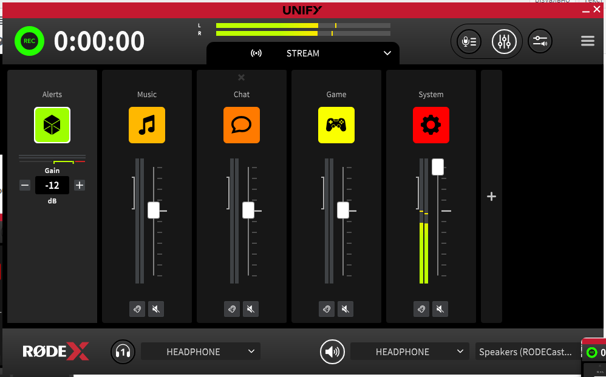Expand the STREAM mix dropdown
Viewport: 606px width, 377px height.
pos(387,53)
